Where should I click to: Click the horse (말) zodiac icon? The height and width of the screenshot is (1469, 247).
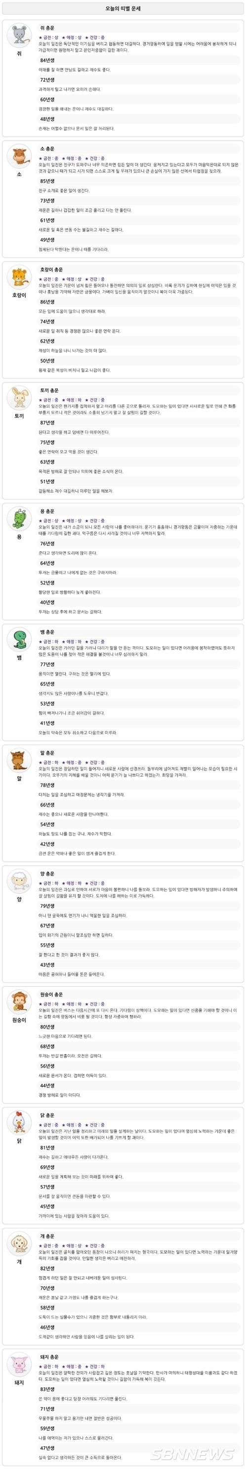coord(19,761)
